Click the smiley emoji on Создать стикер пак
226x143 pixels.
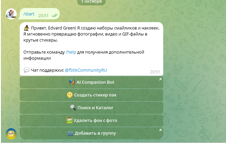[69, 95]
